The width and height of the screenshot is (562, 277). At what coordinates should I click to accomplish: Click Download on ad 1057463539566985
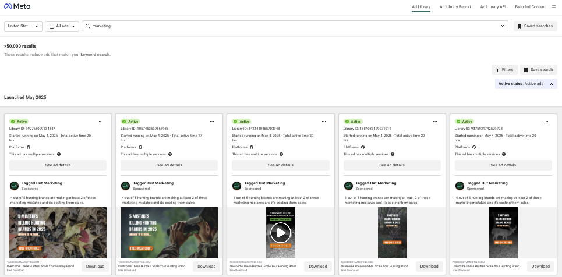206,267
